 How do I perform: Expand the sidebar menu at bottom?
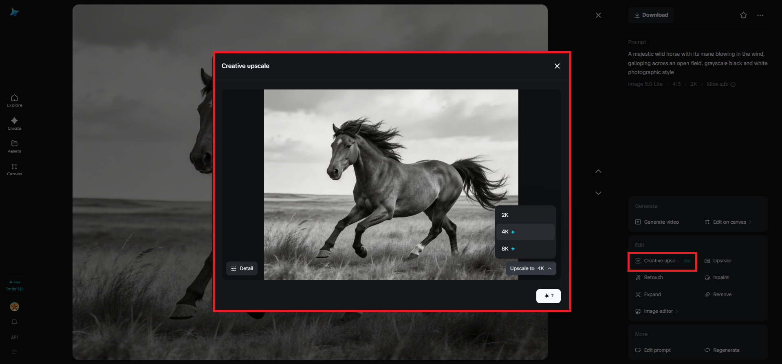click(14, 352)
